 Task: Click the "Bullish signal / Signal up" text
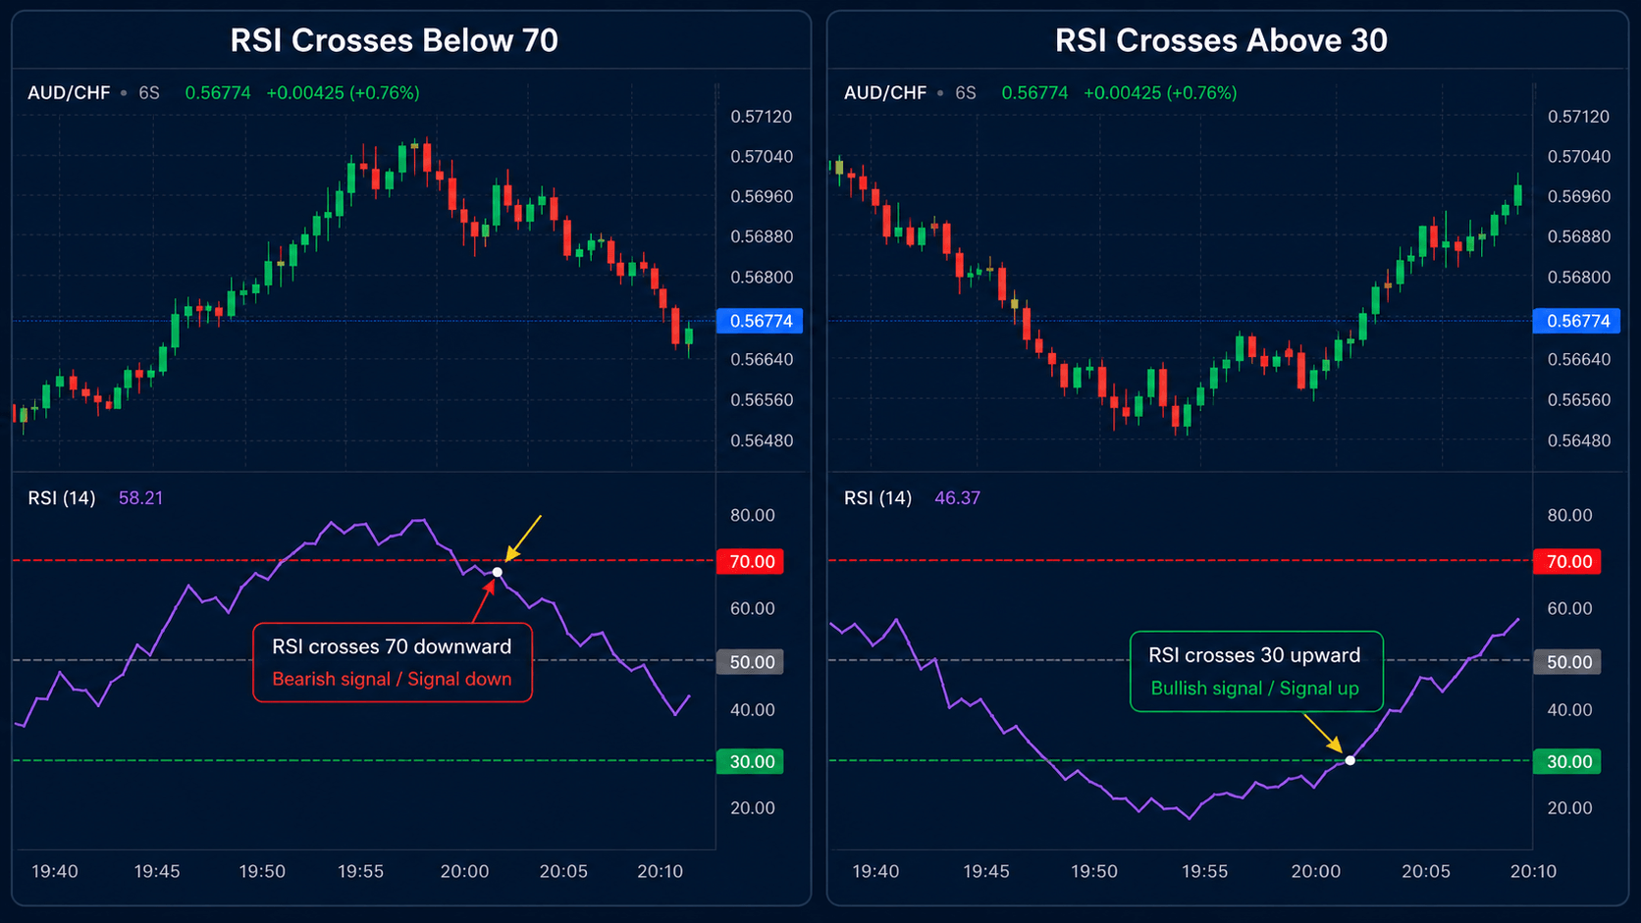[1254, 689]
